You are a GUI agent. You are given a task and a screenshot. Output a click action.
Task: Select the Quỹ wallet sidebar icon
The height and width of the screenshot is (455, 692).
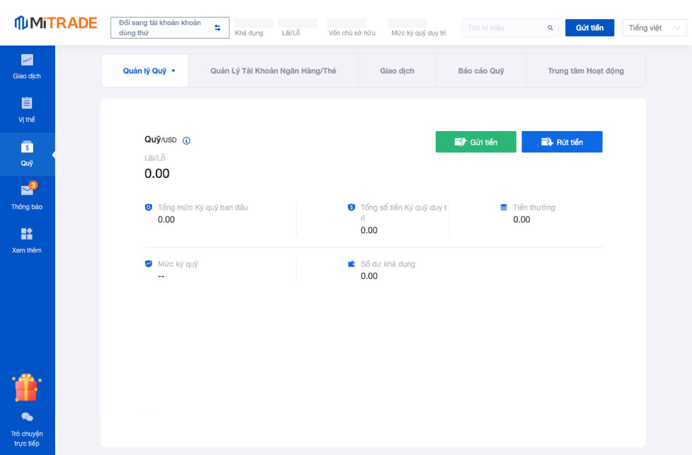27,147
